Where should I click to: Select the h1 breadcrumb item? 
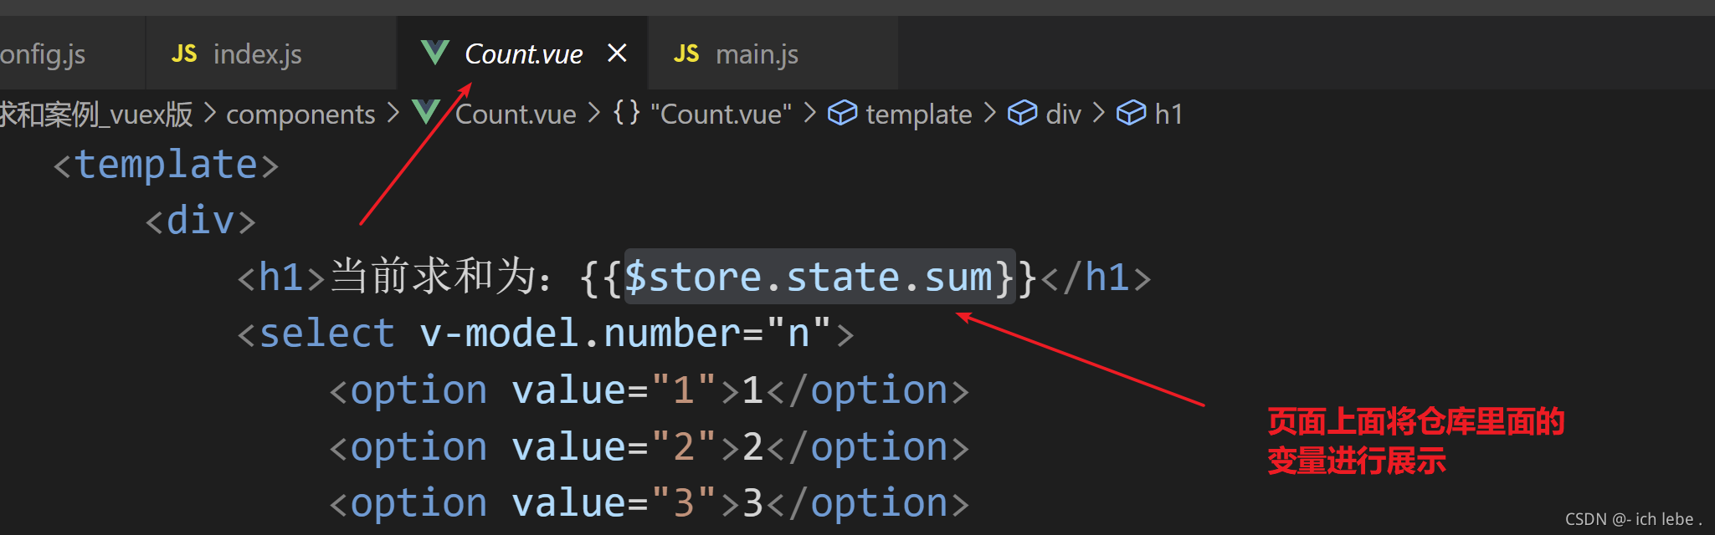[1168, 114]
